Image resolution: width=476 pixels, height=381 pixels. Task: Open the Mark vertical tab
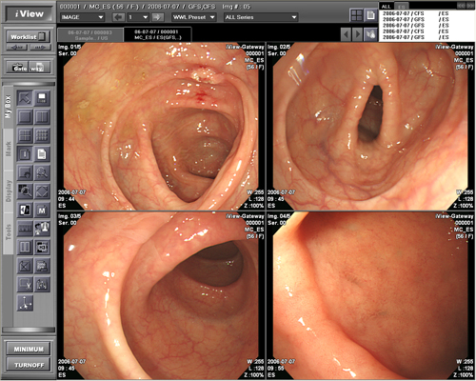coord(9,150)
